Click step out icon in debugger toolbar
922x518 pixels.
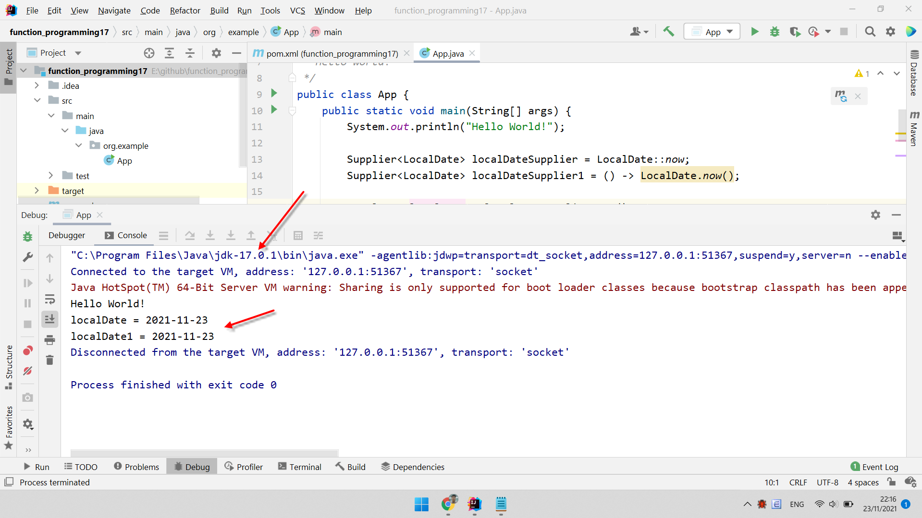click(x=251, y=235)
